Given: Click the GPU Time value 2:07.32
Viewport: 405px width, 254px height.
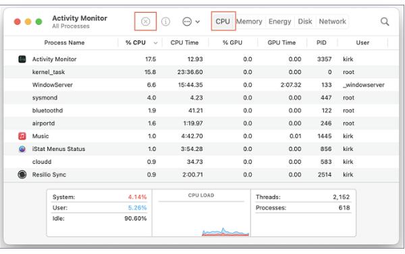Looking at the screenshot, I should pyautogui.click(x=291, y=85).
